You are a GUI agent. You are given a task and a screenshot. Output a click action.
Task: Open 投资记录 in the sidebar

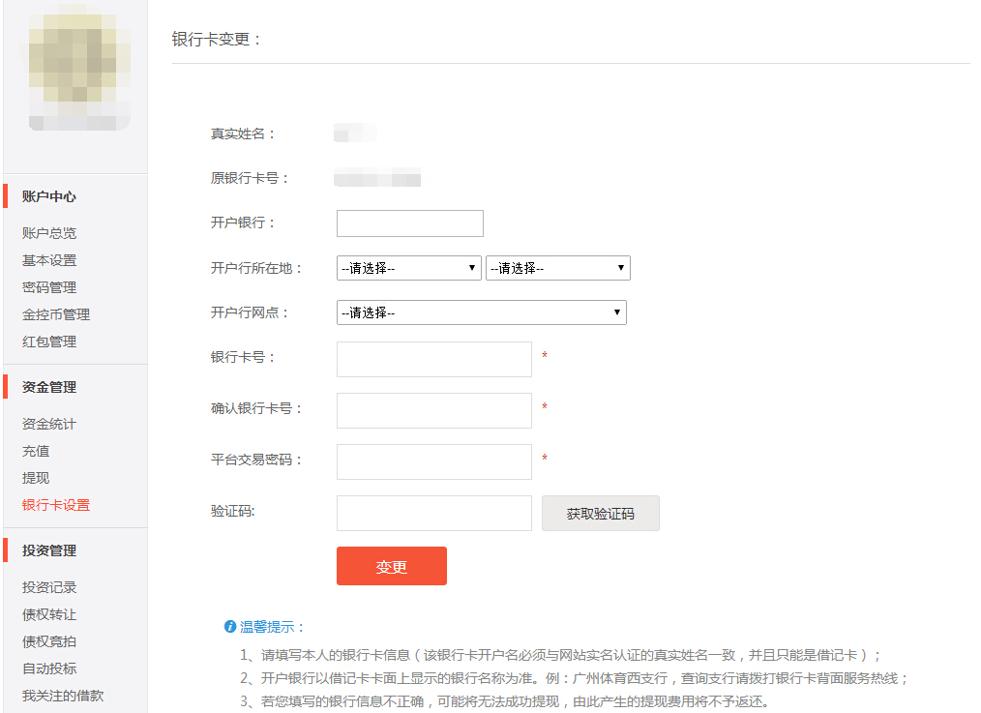pyautogui.click(x=49, y=587)
